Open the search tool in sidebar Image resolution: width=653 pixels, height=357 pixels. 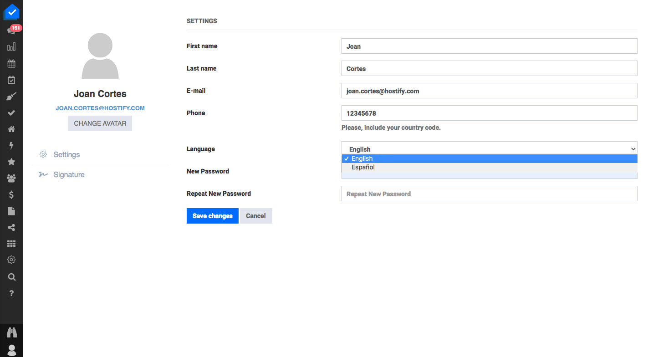(11, 277)
